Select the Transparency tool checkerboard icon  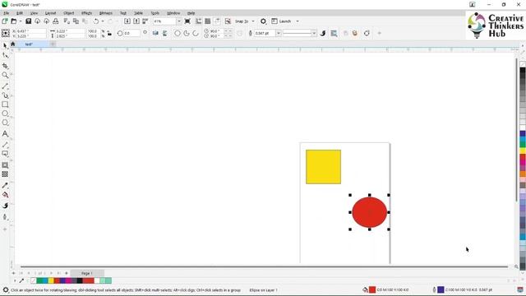point(5,174)
